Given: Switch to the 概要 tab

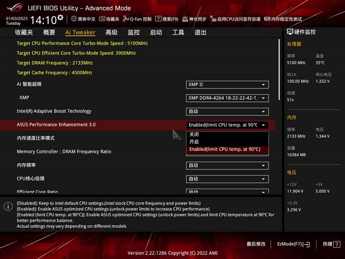Looking at the screenshot, I should (49, 32).
